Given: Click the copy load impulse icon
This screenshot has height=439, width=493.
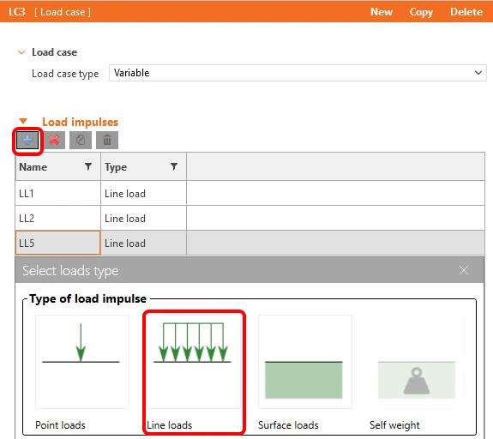Looking at the screenshot, I should [81, 141].
